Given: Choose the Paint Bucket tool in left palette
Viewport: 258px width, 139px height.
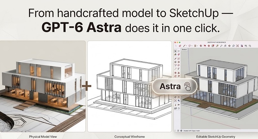Looking at the screenshot, I should tap(175, 55).
